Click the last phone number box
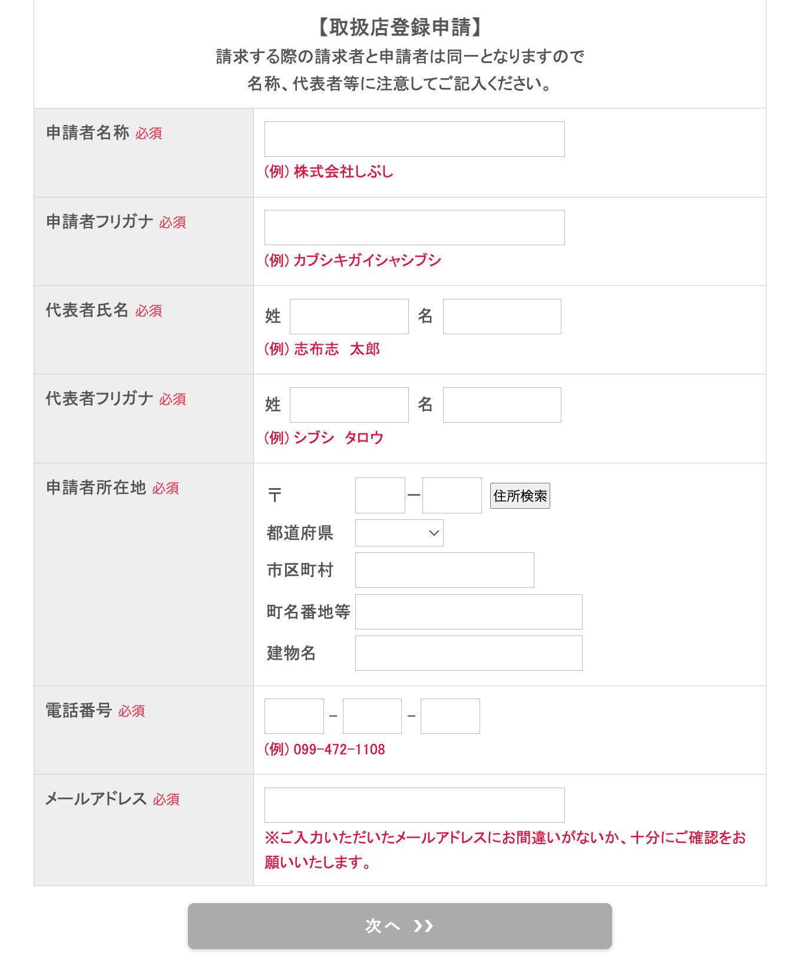The image size is (800, 975). 450,716
